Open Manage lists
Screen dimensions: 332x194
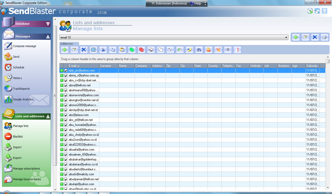[16, 126]
